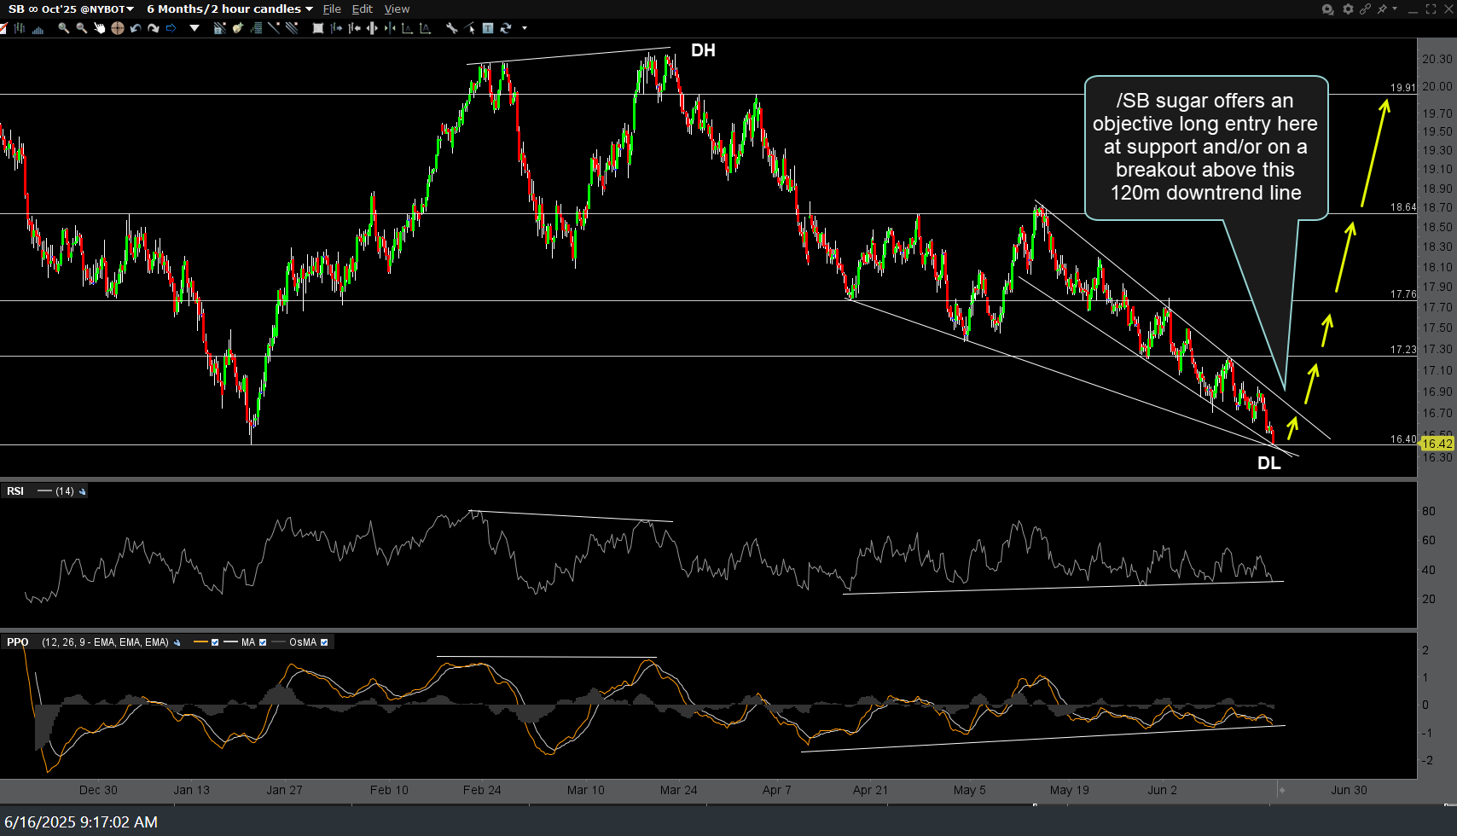Click the refresh chart icon
This screenshot has width=1457, height=836.
pyautogui.click(x=506, y=28)
